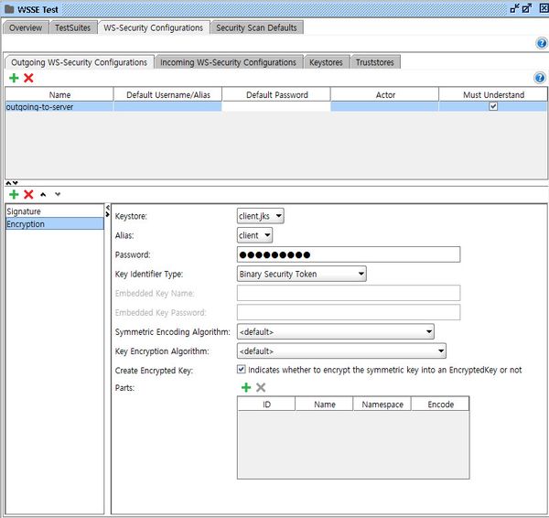Expand the Alias dropdown
Screen dimensions: 549x518
254,235
